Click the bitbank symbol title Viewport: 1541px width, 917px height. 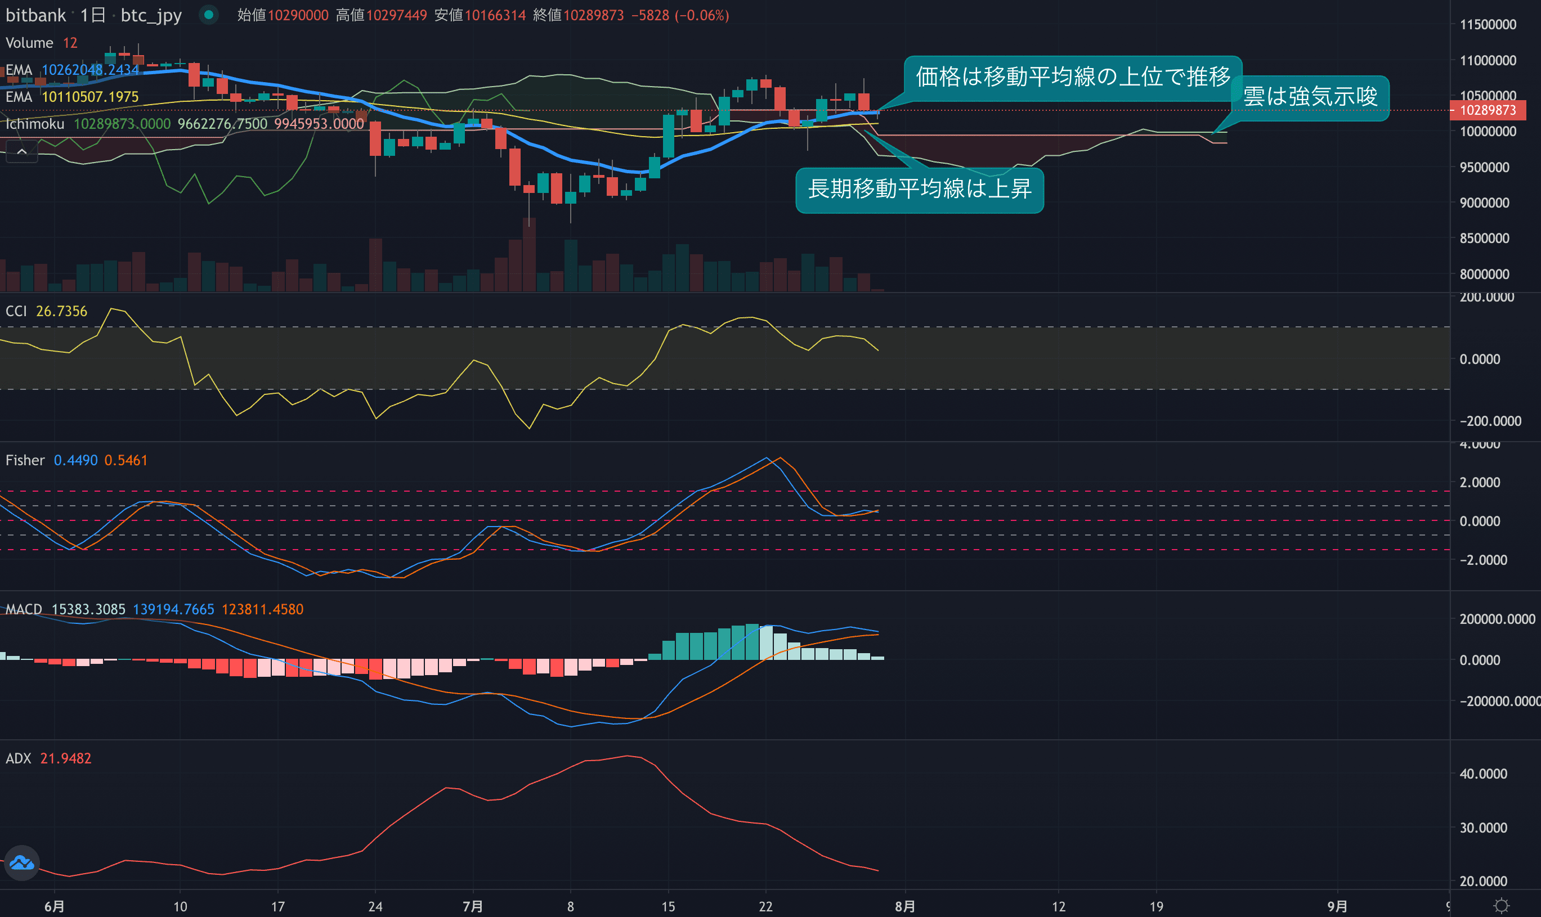(x=35, y=15)
